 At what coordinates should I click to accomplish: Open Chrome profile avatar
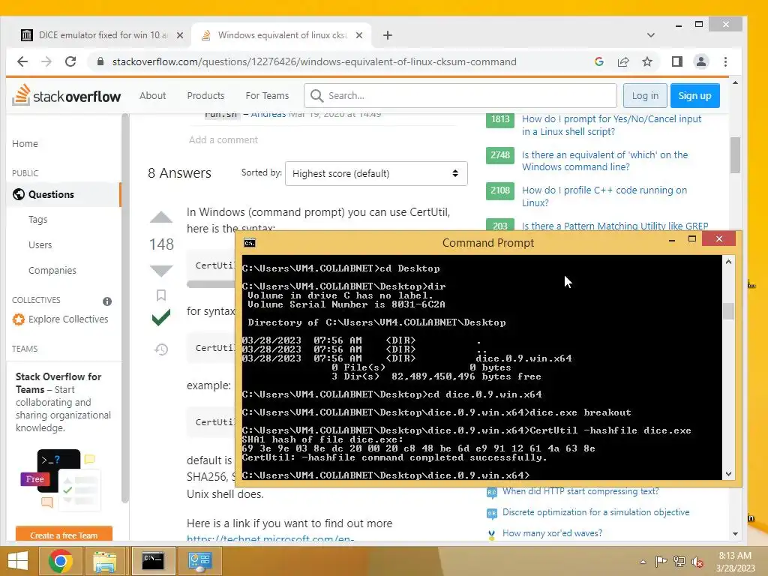point(701,61)
